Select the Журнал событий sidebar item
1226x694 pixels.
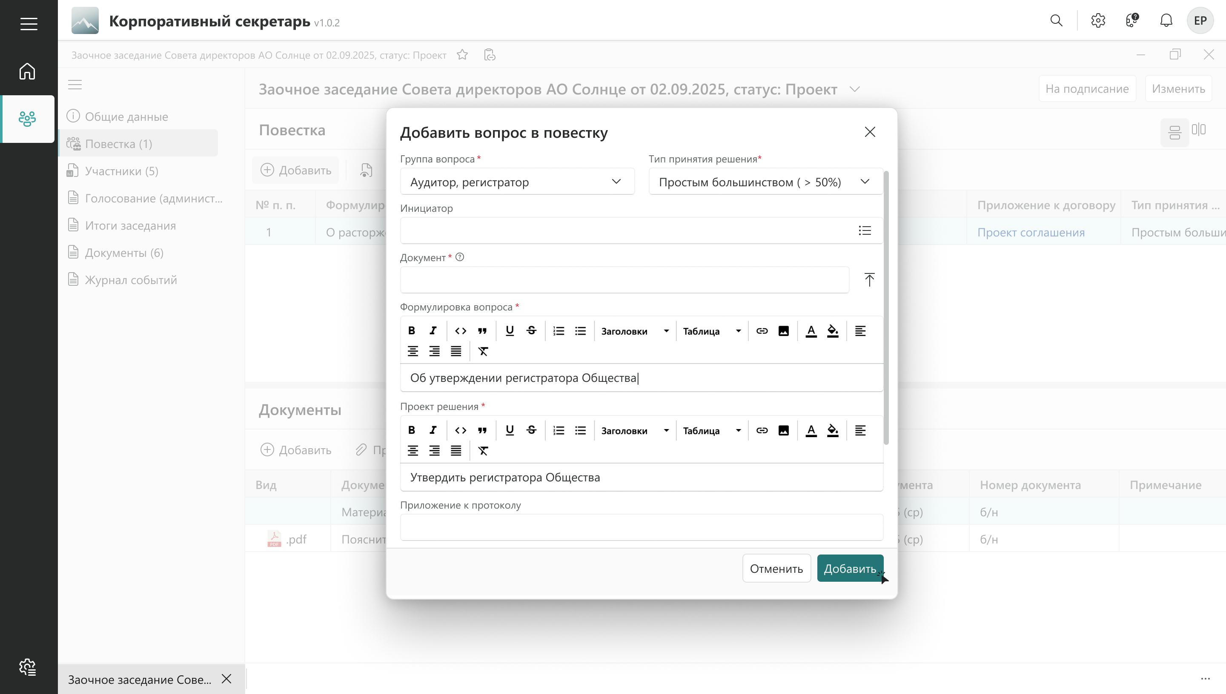[131, 280]
